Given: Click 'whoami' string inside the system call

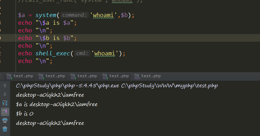Looking at the screenshot, I should pyautogui.click(x=103, y=15).
